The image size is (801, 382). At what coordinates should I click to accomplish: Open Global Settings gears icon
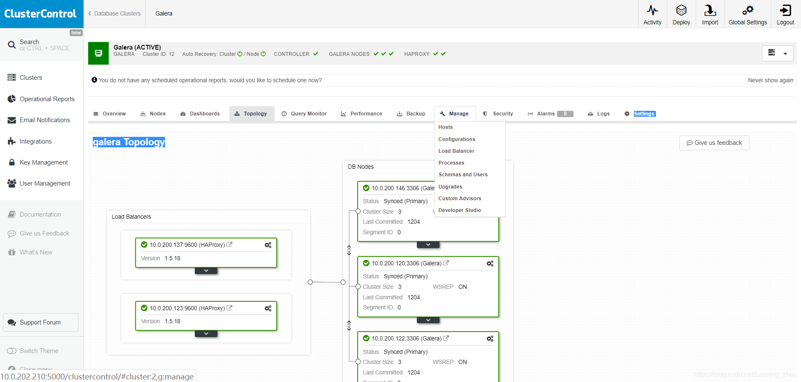pyautogui.click(x=748, y=10)
